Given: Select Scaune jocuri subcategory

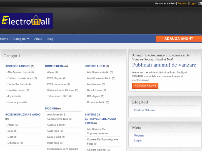Looking at the screenshot, I should [16, 102].
